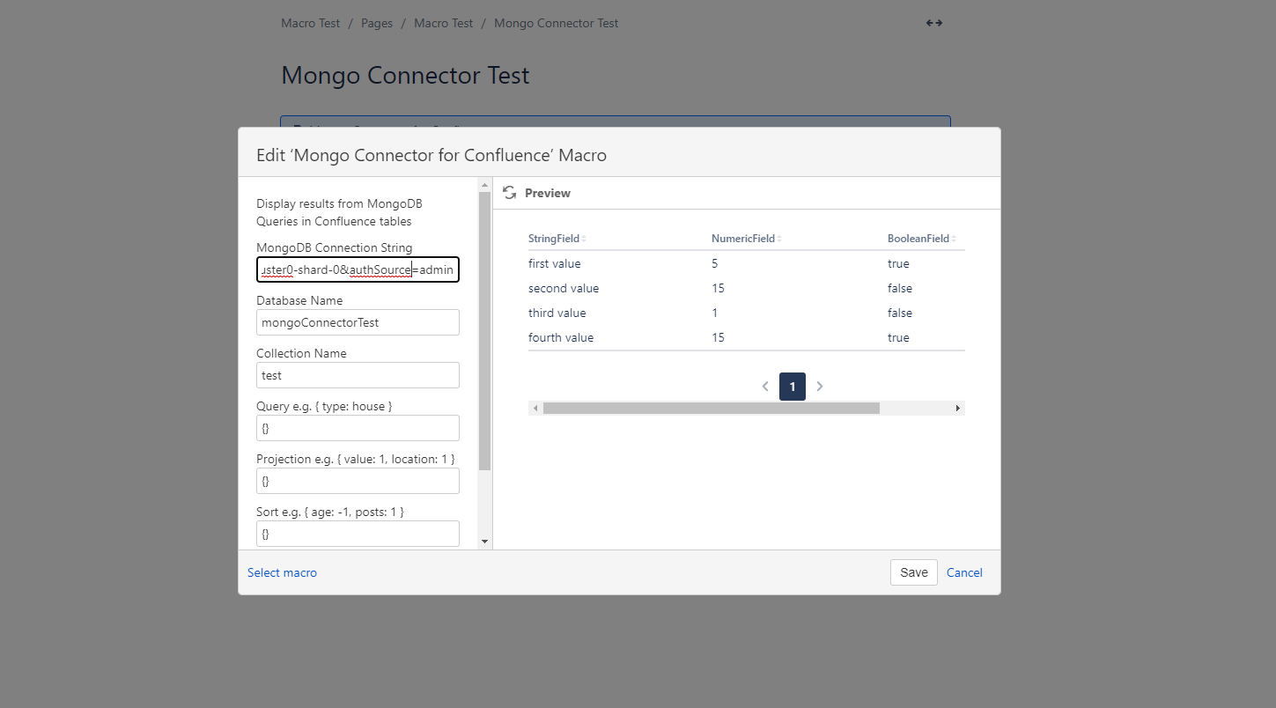Click the Mongo Connector Test page title
Screen dimensions: 1276x708
coord(405,76)
